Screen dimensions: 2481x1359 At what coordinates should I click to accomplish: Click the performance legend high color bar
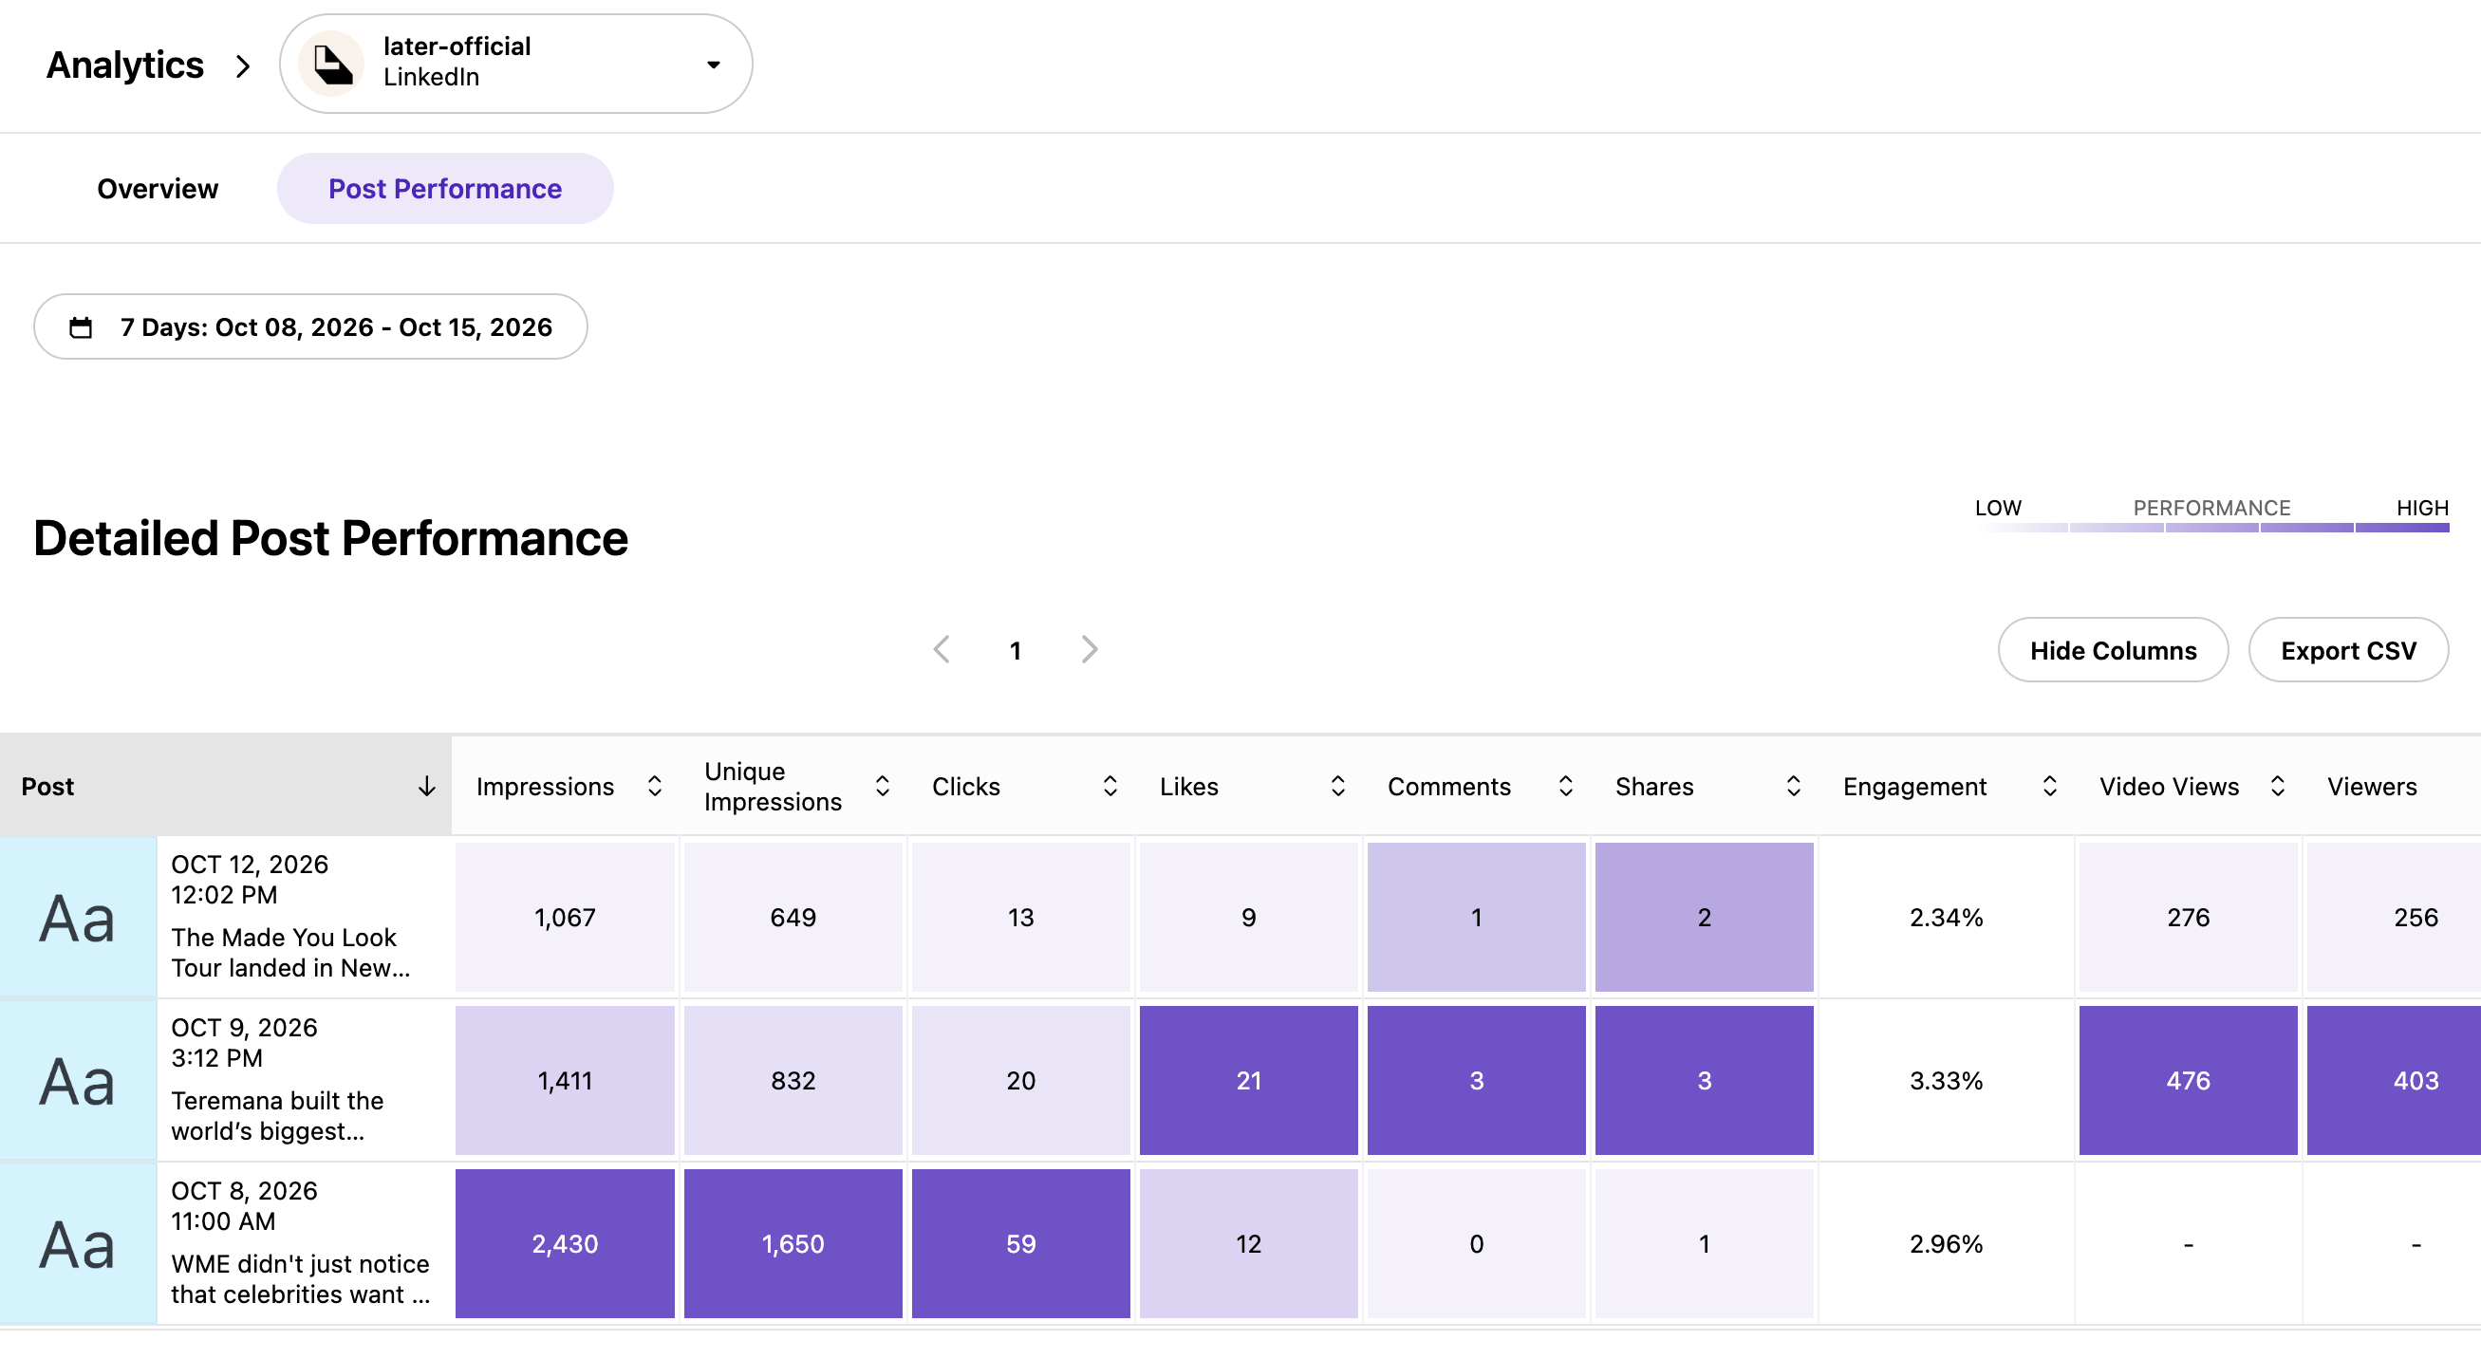click(2401, 528)
